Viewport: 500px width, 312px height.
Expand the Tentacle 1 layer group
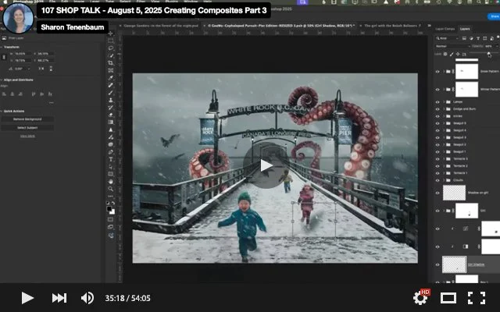click(444, 173)
